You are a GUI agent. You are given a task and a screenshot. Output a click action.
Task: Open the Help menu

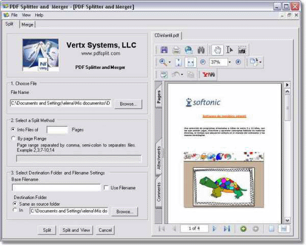(39, 15)
